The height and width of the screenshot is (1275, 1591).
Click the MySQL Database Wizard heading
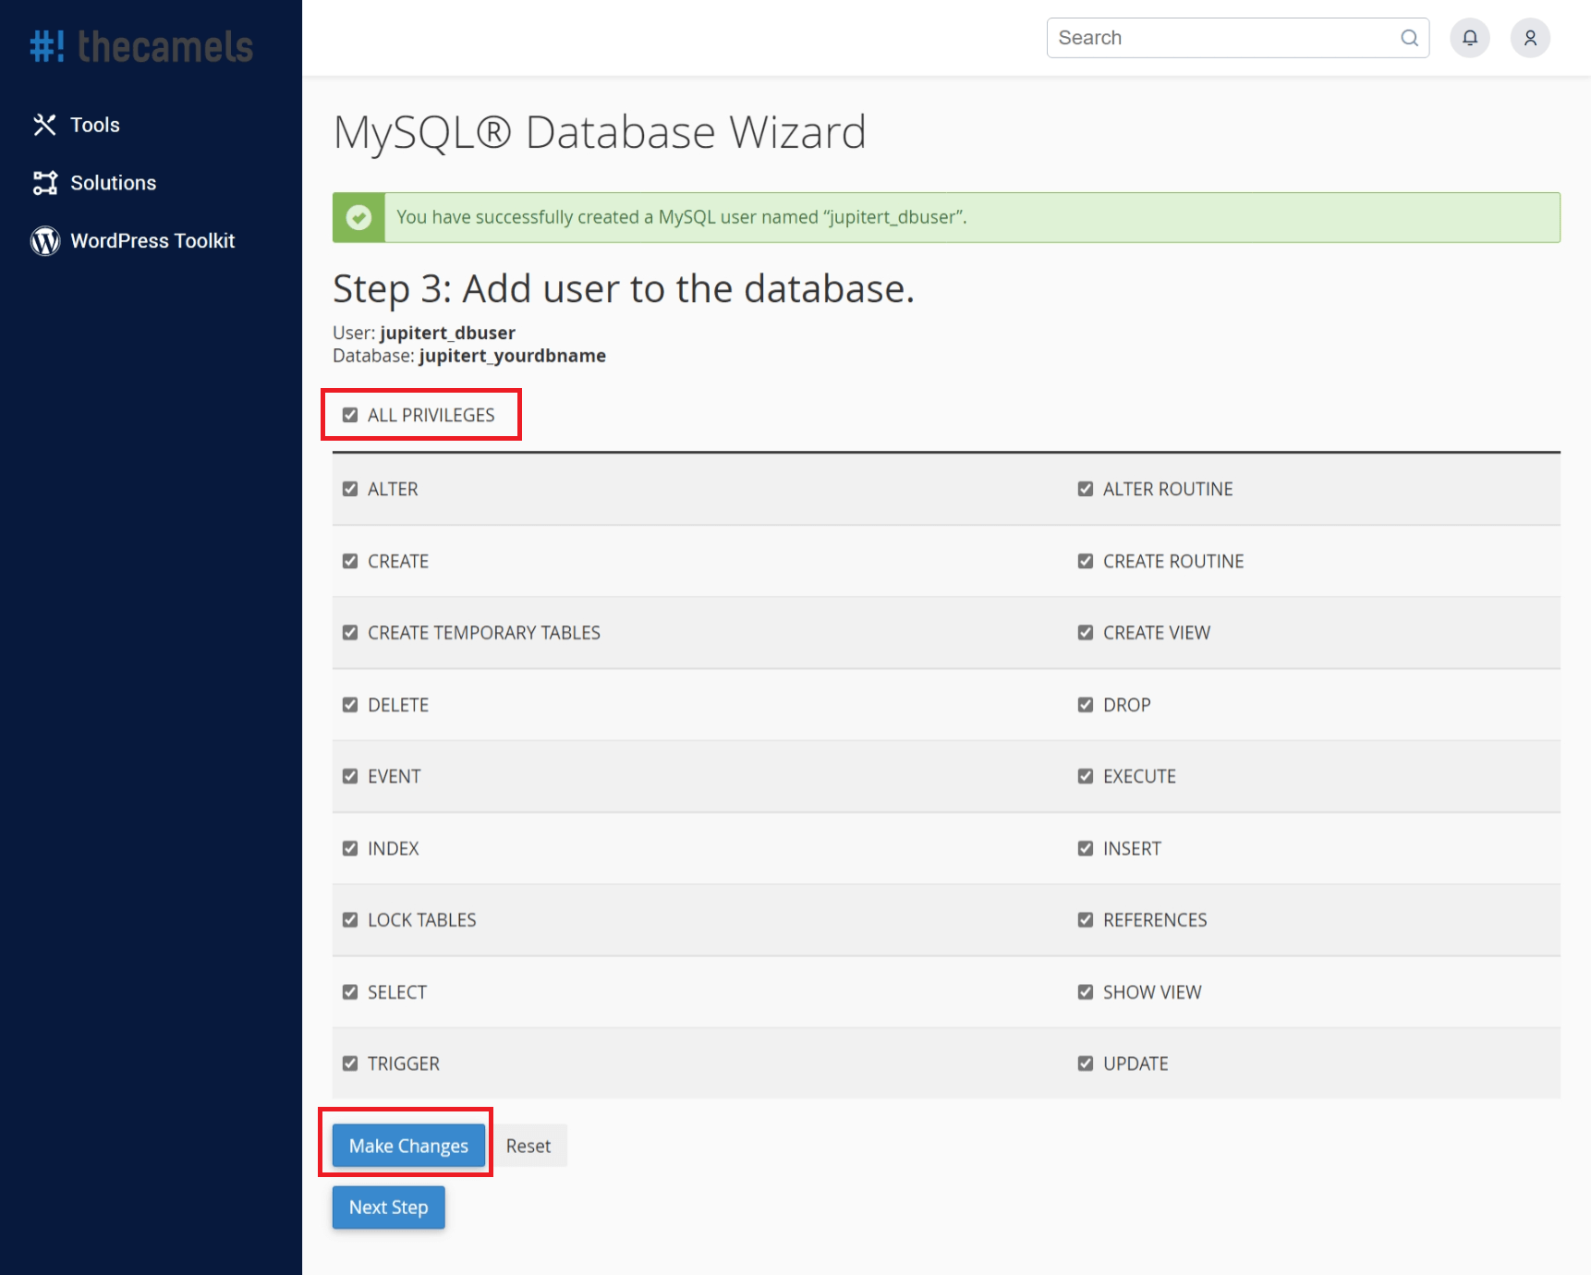[600, 132]
